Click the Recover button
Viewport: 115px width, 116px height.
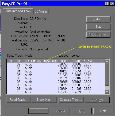coord(97,100)
